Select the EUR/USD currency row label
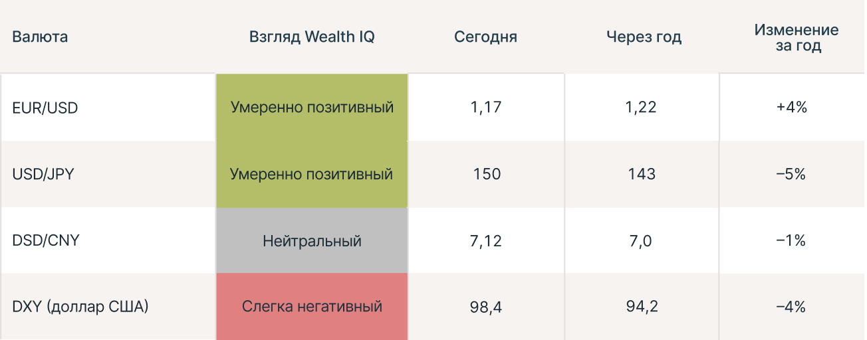The image size is (867, 340). click(45, 107)
